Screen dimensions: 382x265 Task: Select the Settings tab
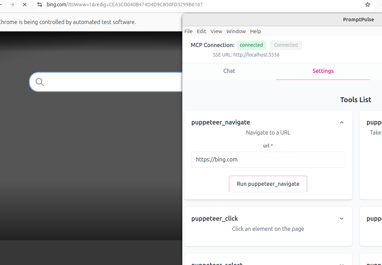[323, 71]
